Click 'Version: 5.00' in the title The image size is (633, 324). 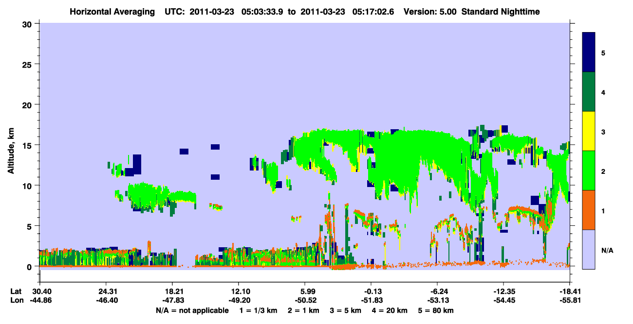point(430,11)
